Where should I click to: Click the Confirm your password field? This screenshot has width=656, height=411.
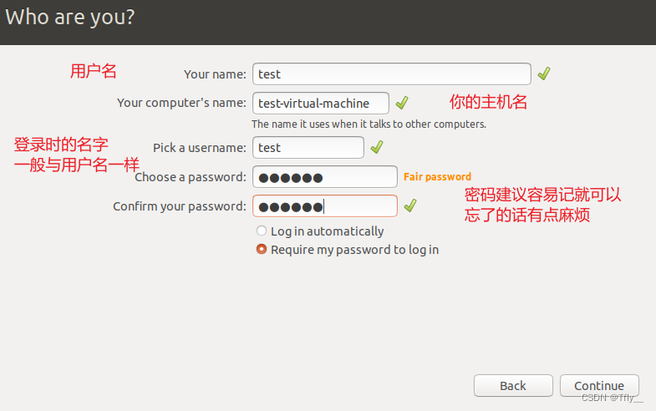point(325,206)
